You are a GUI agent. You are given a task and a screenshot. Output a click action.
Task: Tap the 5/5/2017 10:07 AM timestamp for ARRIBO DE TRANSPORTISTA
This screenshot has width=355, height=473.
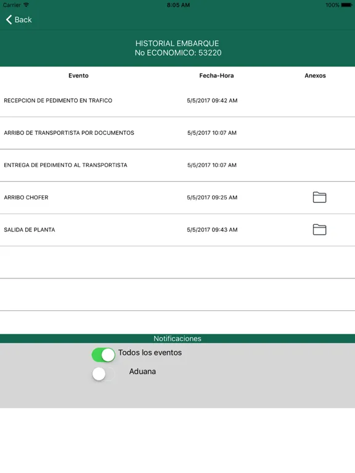tap(212, 133)
